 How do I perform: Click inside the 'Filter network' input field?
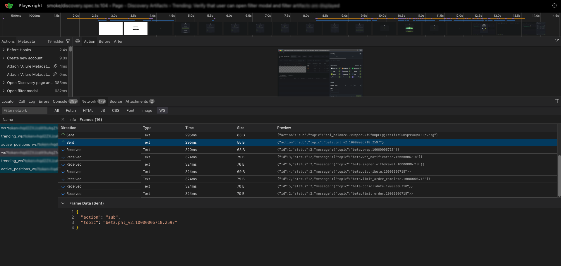coord(25,110)
